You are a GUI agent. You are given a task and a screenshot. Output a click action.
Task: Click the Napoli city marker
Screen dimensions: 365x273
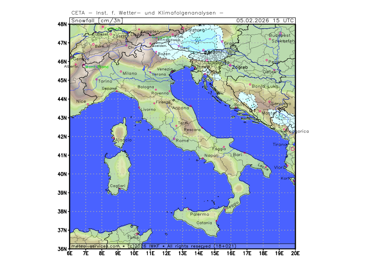(x=203, y=158)
